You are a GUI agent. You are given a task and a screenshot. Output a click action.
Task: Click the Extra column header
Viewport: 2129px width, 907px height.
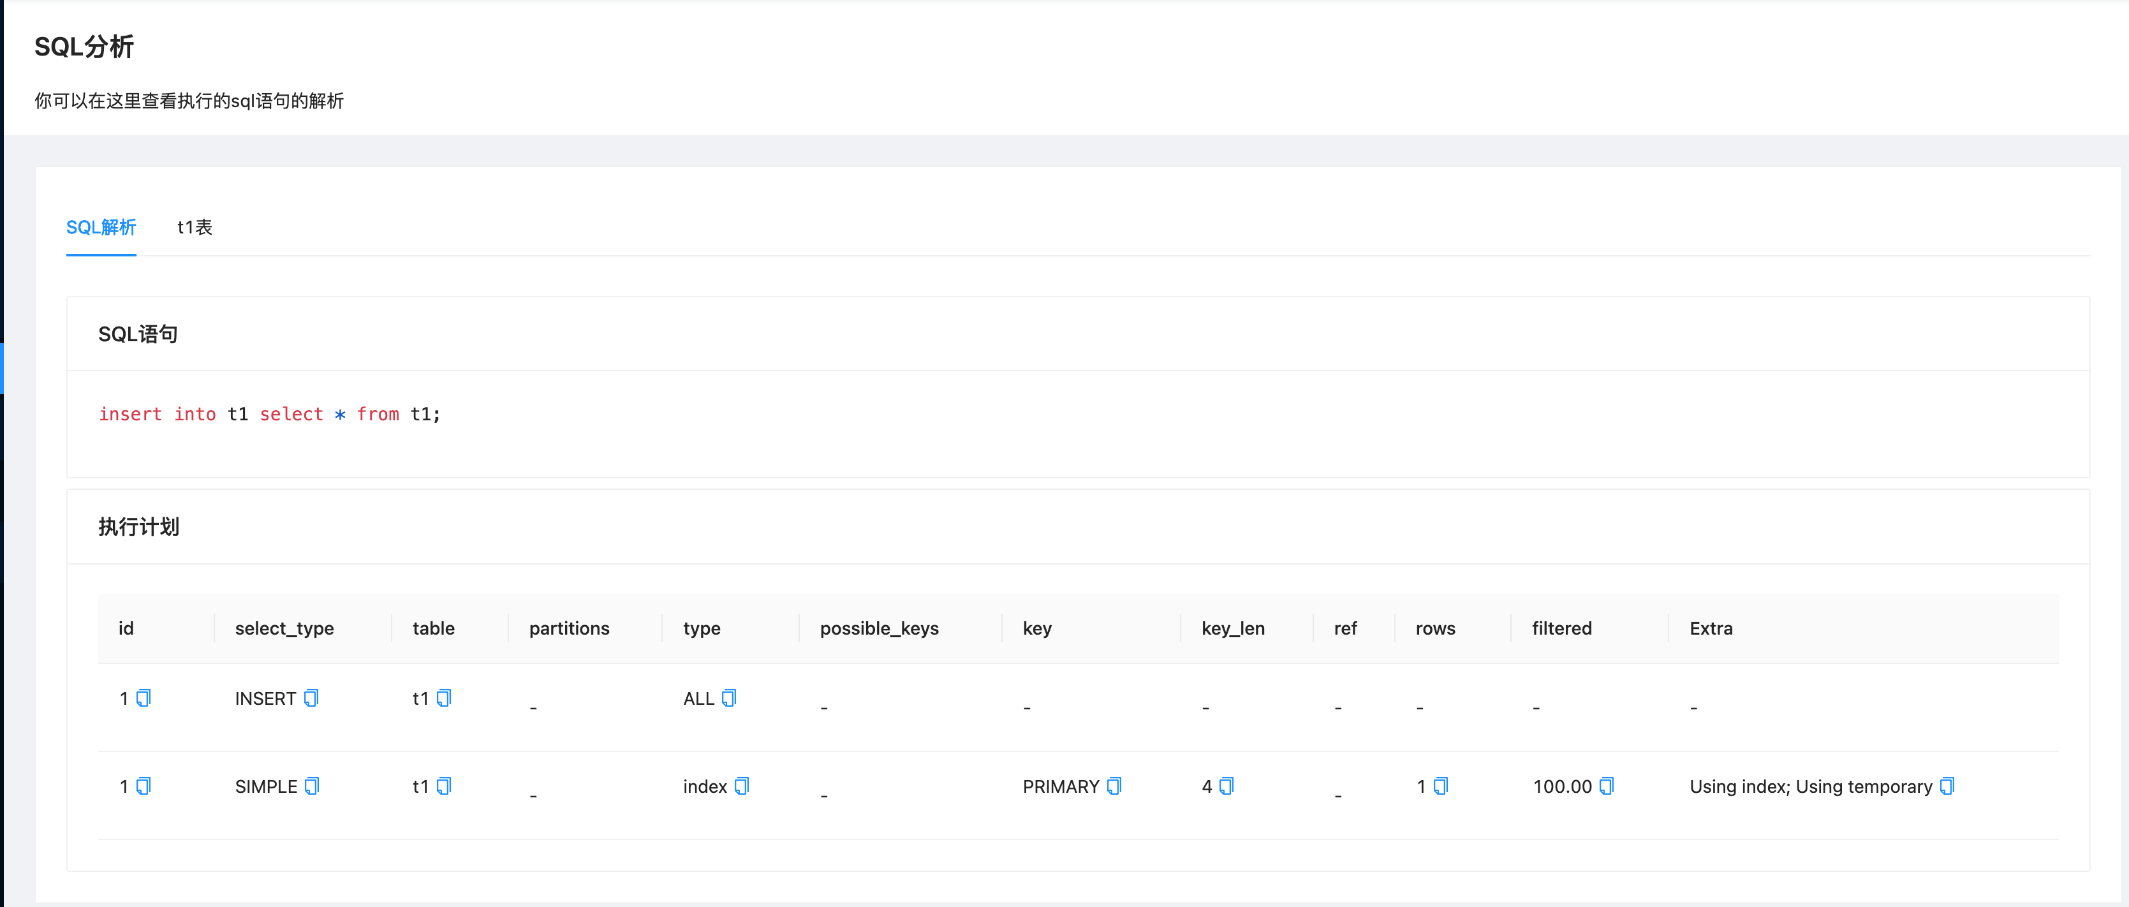1710,628
